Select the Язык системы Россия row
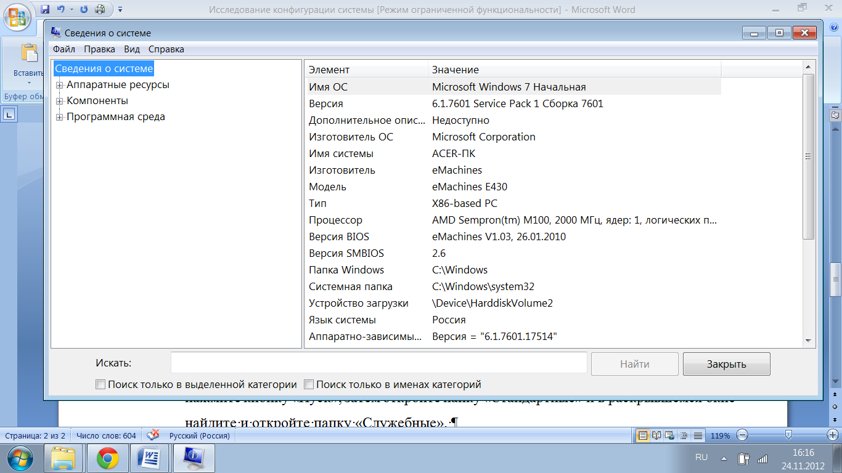842x473 pixels. tap(513, 320)
